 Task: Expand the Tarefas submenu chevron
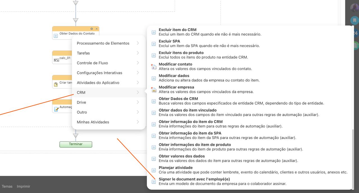click(138, 53)
